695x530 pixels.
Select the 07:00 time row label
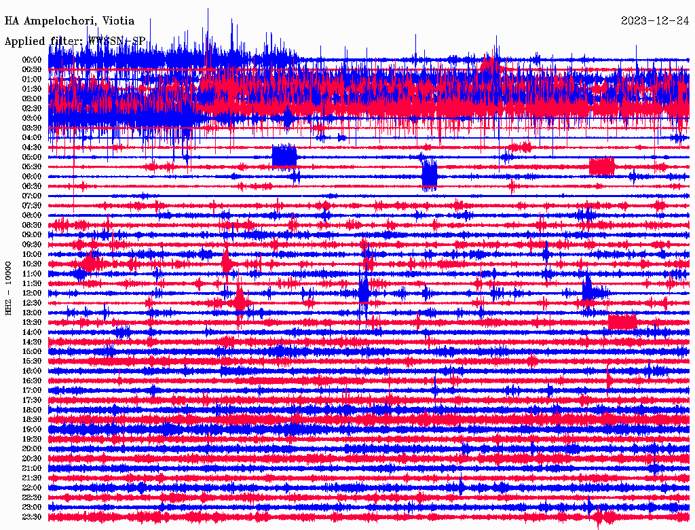(32, 196)
